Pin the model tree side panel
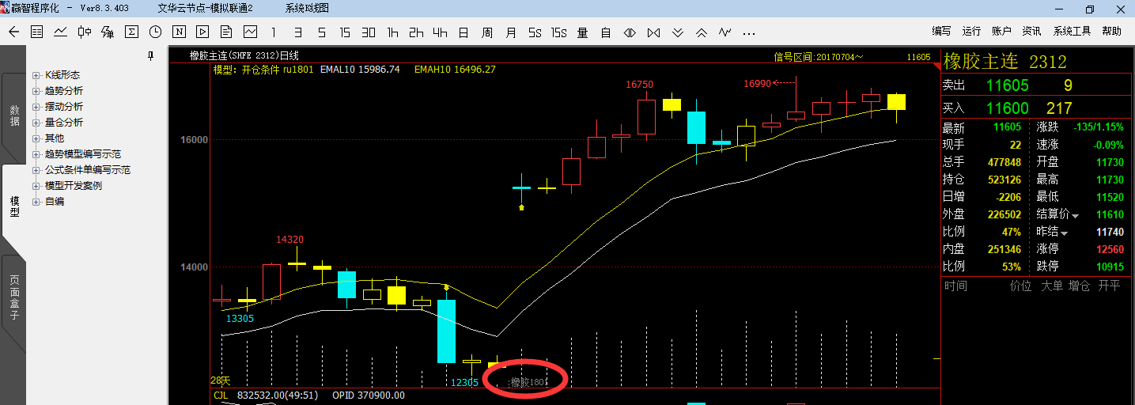Viewport: 1135px width, 405px height. point(151,56)
